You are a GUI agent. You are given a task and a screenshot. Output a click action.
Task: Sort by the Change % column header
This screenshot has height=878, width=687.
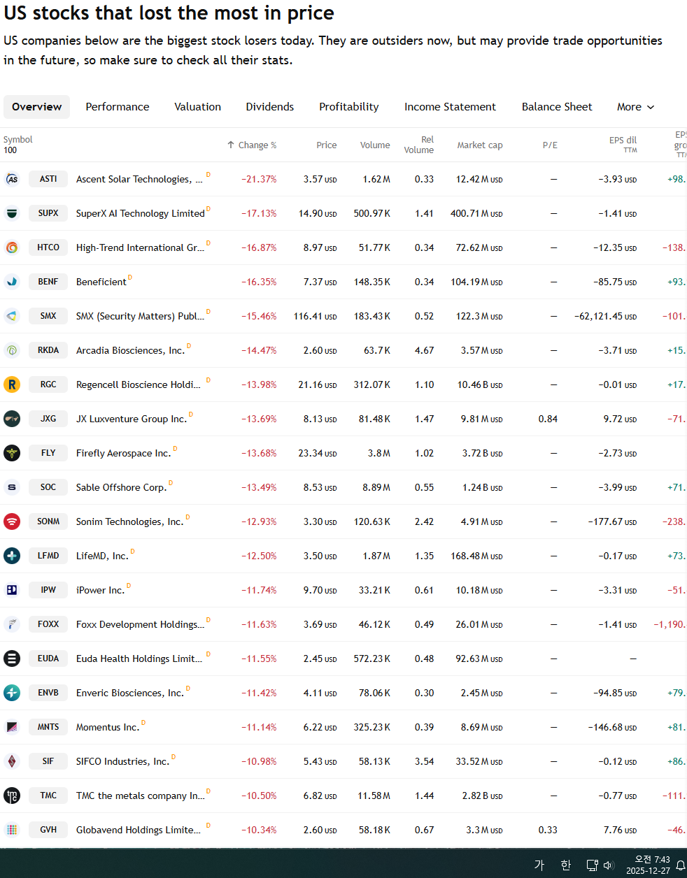point(252,145)
